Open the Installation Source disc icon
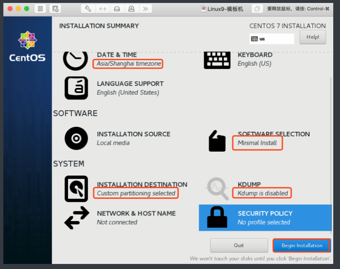This screenshot has height=269, width=340. tap(76, 138)
